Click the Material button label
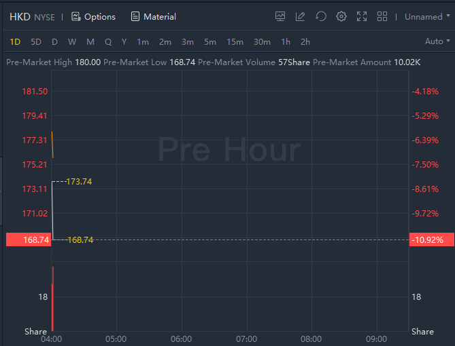This screenshot has width=455, height=346. click(160, 16)
